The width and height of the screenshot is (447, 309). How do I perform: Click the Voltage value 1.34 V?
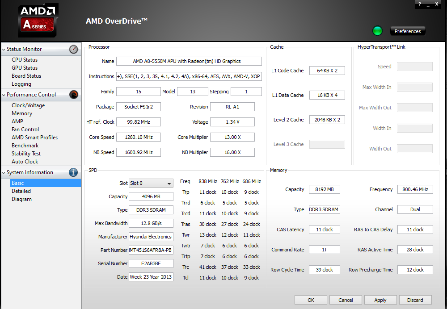(x=232, y=122)
